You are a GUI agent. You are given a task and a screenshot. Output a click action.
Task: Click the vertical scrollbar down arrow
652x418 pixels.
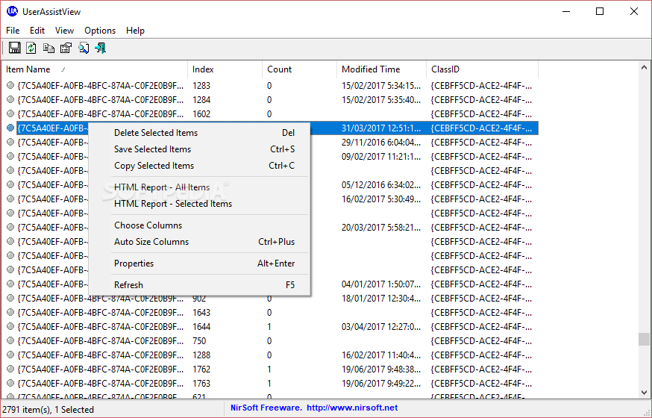644,392
